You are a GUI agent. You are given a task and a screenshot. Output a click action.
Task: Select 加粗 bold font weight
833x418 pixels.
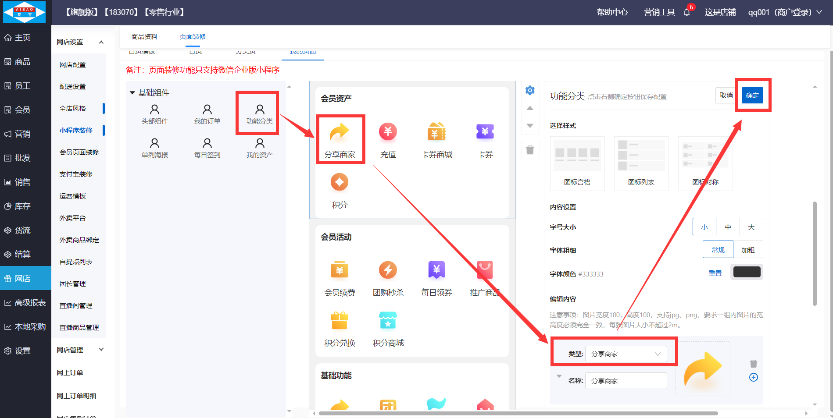(748, 250)
